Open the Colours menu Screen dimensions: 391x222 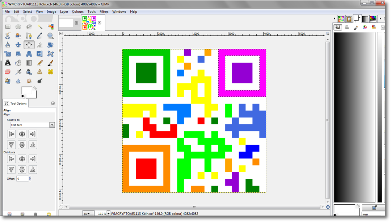tap(78, 12)
